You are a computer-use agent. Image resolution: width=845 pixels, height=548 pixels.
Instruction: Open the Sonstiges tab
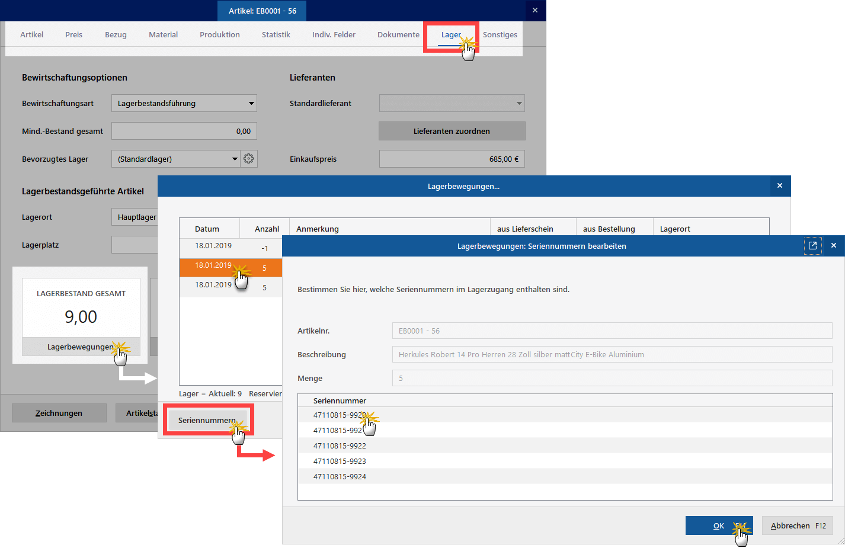(x=500, y=34)
